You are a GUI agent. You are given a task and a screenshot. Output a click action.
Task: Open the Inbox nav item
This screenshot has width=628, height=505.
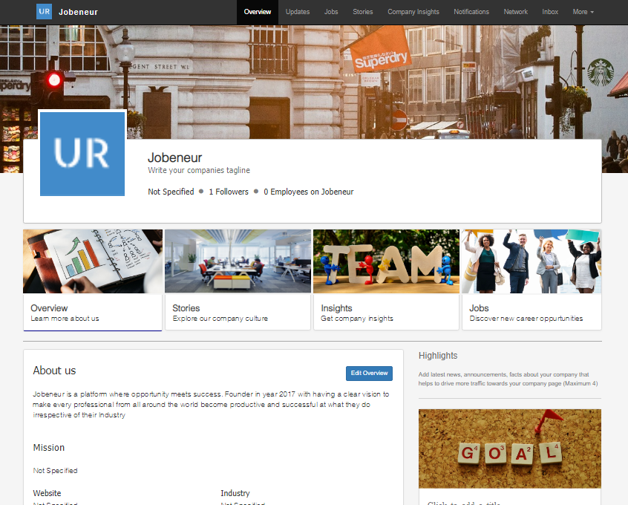[x=550, y=12]
